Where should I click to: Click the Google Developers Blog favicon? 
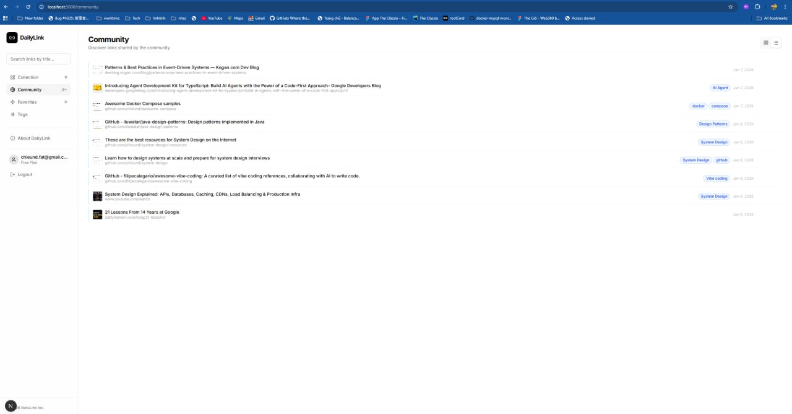97,88
